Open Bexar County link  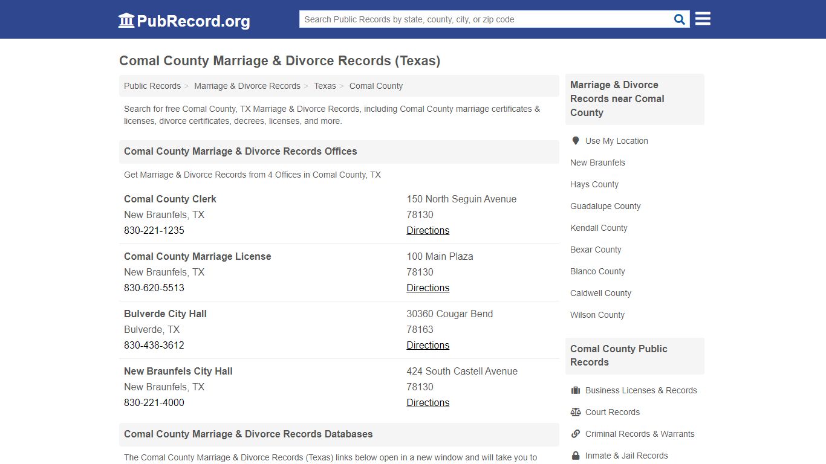596,250
